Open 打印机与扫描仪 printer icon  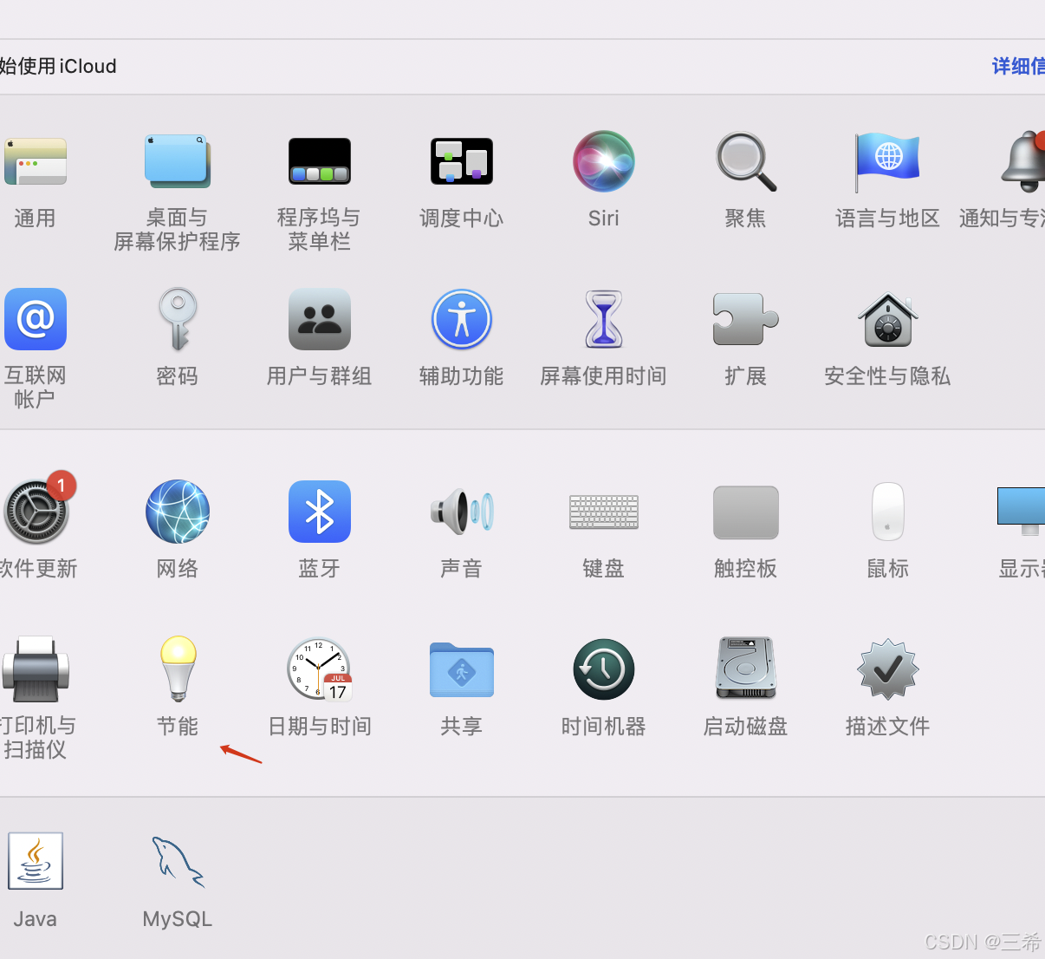pyautogui.click(x=36, y=669)
